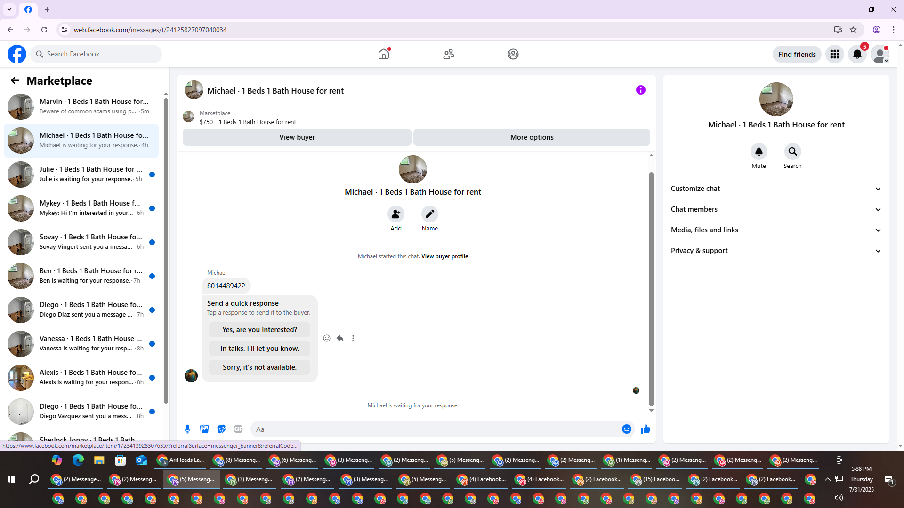904x508 pixels.
Task: Open the GIF picker
Action: point(238,429)
